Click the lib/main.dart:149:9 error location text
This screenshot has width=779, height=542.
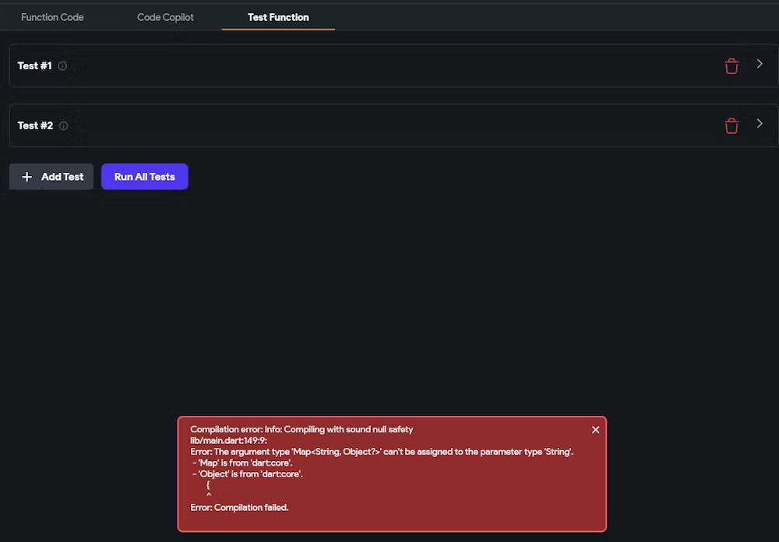[228, 441]
